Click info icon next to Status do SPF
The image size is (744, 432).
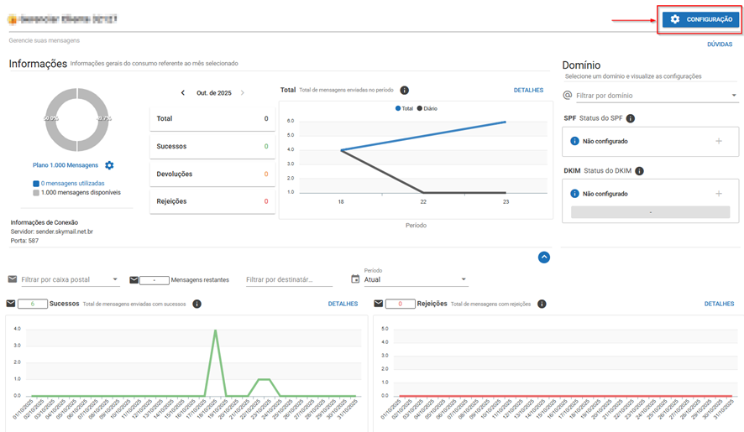click(630, 119)
